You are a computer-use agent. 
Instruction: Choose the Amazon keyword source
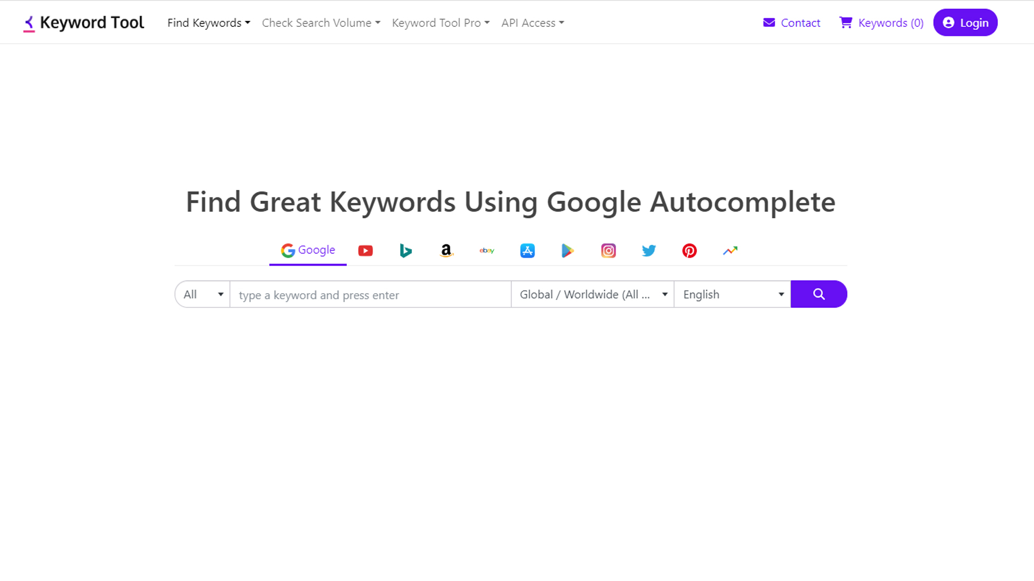point(446,250)
